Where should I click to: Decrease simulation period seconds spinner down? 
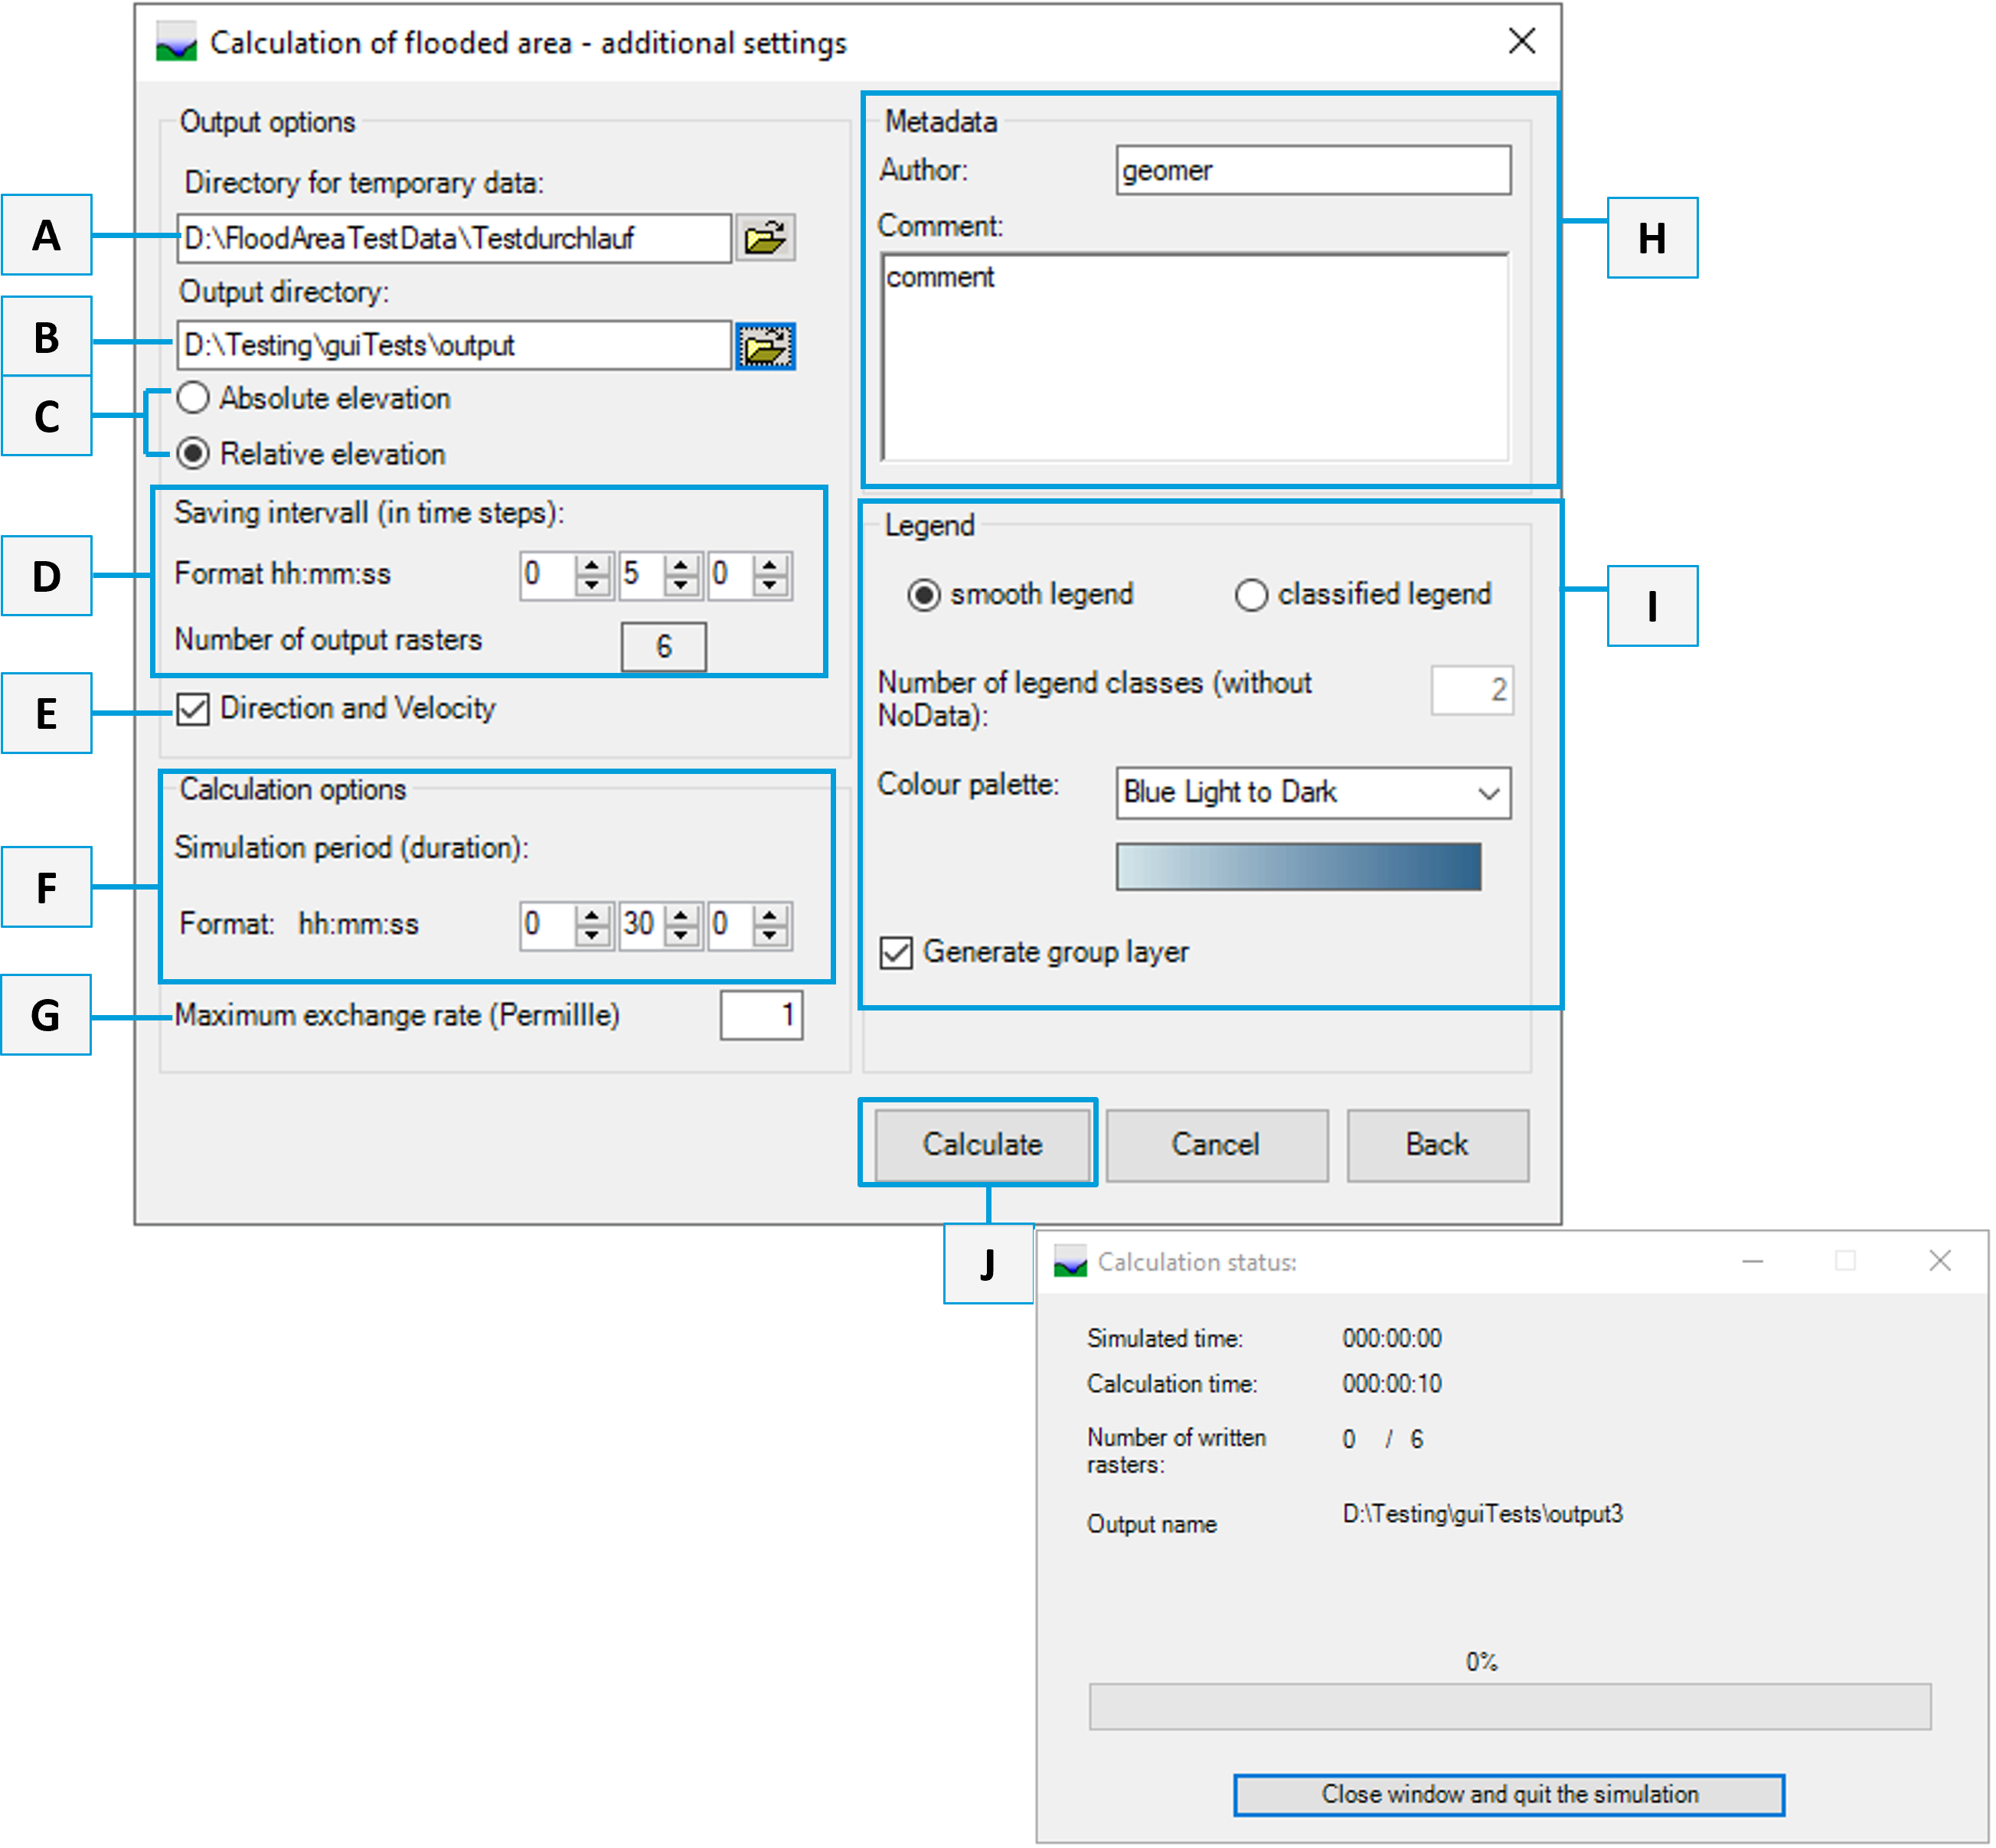pos(770,936)
